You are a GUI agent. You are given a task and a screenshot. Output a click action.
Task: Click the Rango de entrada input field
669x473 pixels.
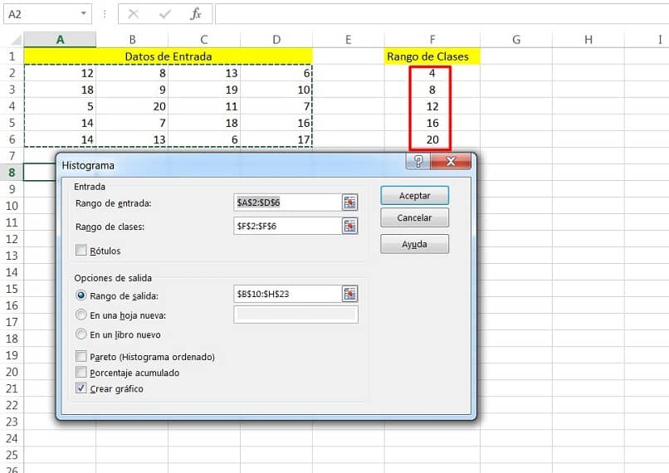tap(287, 202)
